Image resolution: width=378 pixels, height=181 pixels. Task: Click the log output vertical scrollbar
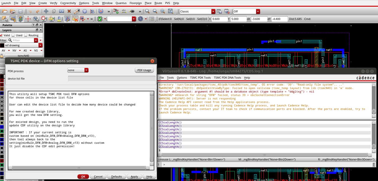[x=374, y=101]
